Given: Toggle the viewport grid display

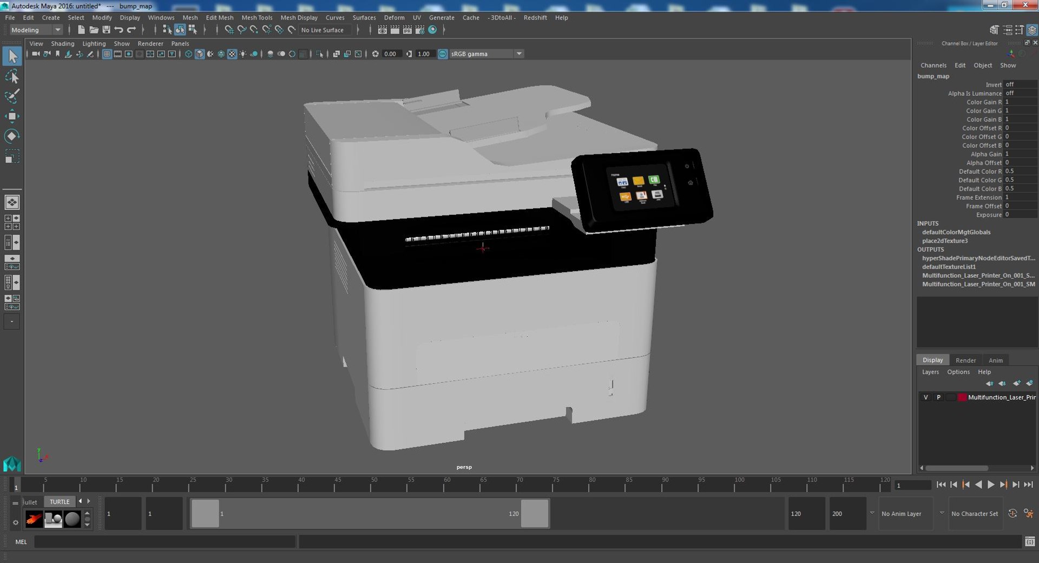Looking at the screenshot, I should tap(107, 54).
